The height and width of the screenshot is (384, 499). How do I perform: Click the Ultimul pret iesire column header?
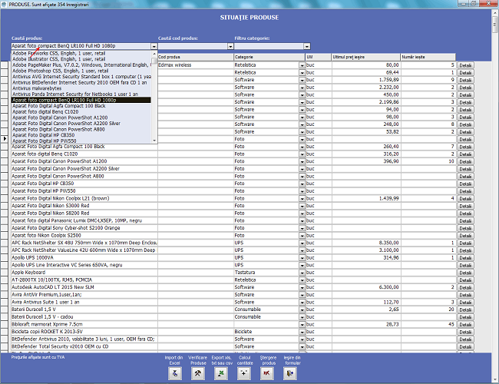click(x=365, y=57)
